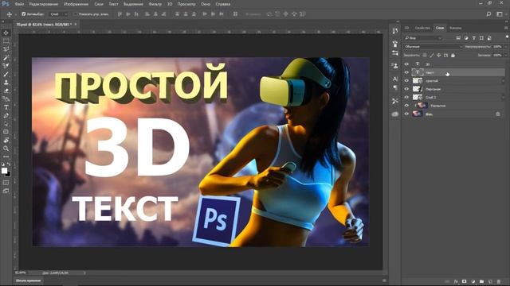This screenshot has height=286, width=510.
Task: Filter layers by smart objects icon
Action: [489, 38]
